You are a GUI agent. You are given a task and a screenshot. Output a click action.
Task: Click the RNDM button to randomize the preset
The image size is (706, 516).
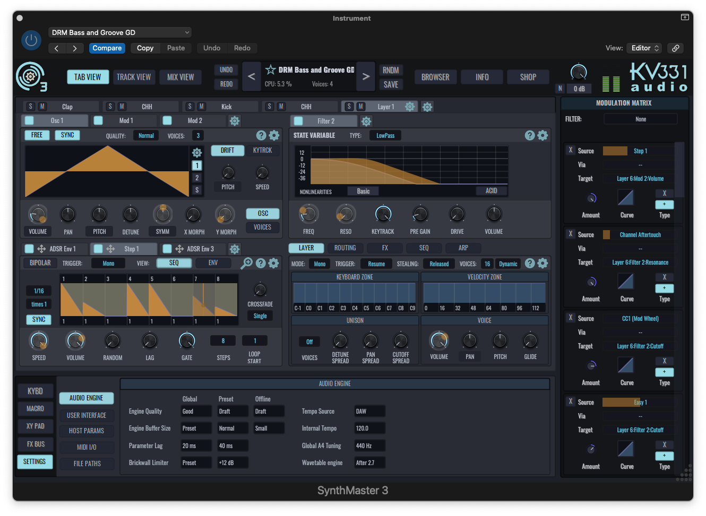click(391, 69)
